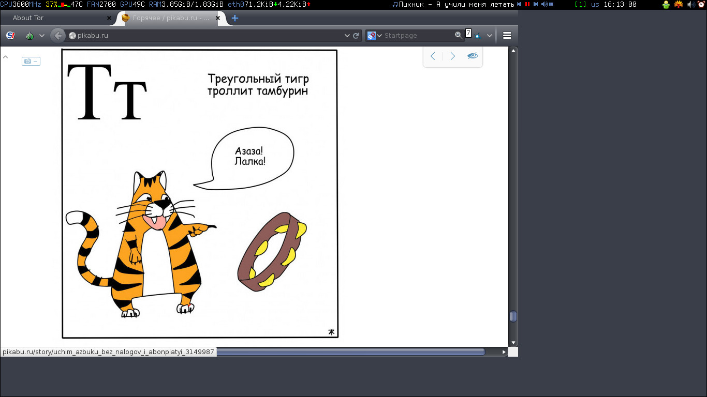
Task: Click the RAM 3.85GiB/1.83GiB readout
Action: point(186,4)
